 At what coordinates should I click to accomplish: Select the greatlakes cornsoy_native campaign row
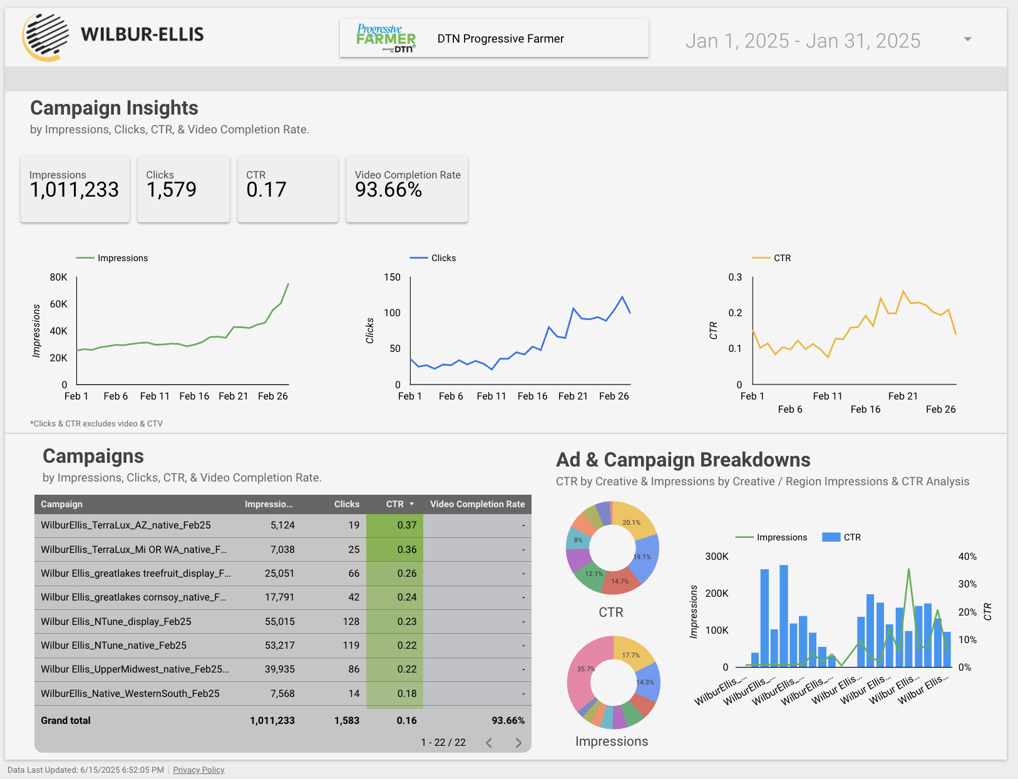point(283,597)
